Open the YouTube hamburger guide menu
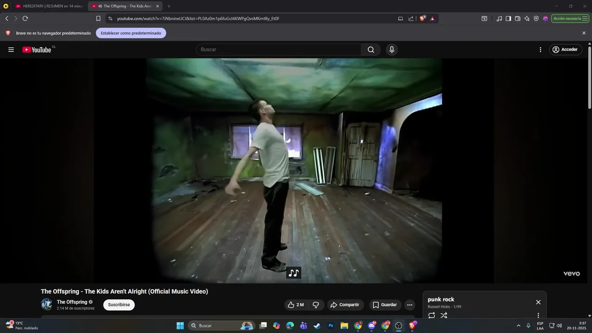The image size is (592, 333). click(x=11, y=49)
